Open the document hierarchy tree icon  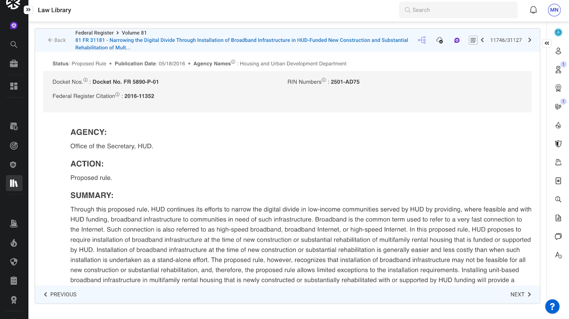click(422, 40)
